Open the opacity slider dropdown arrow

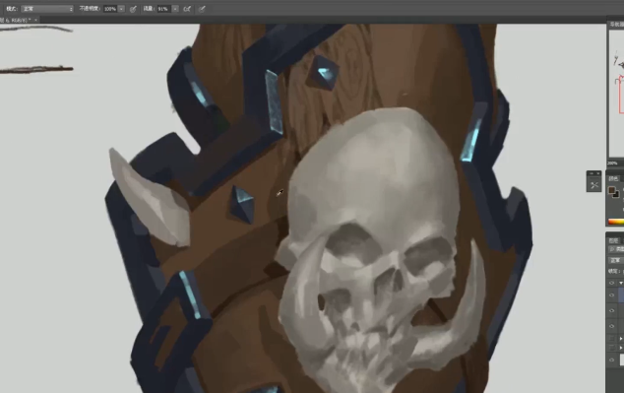121,9
